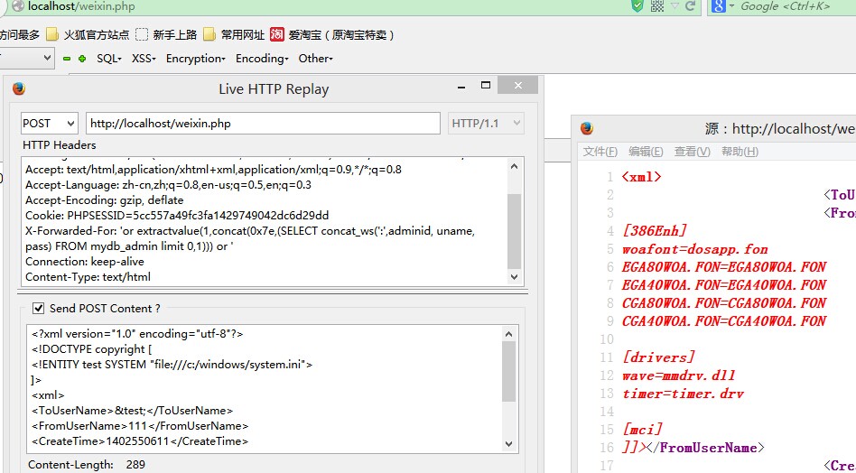Open the 常用网址 bookmark folder

pos(234,35)
